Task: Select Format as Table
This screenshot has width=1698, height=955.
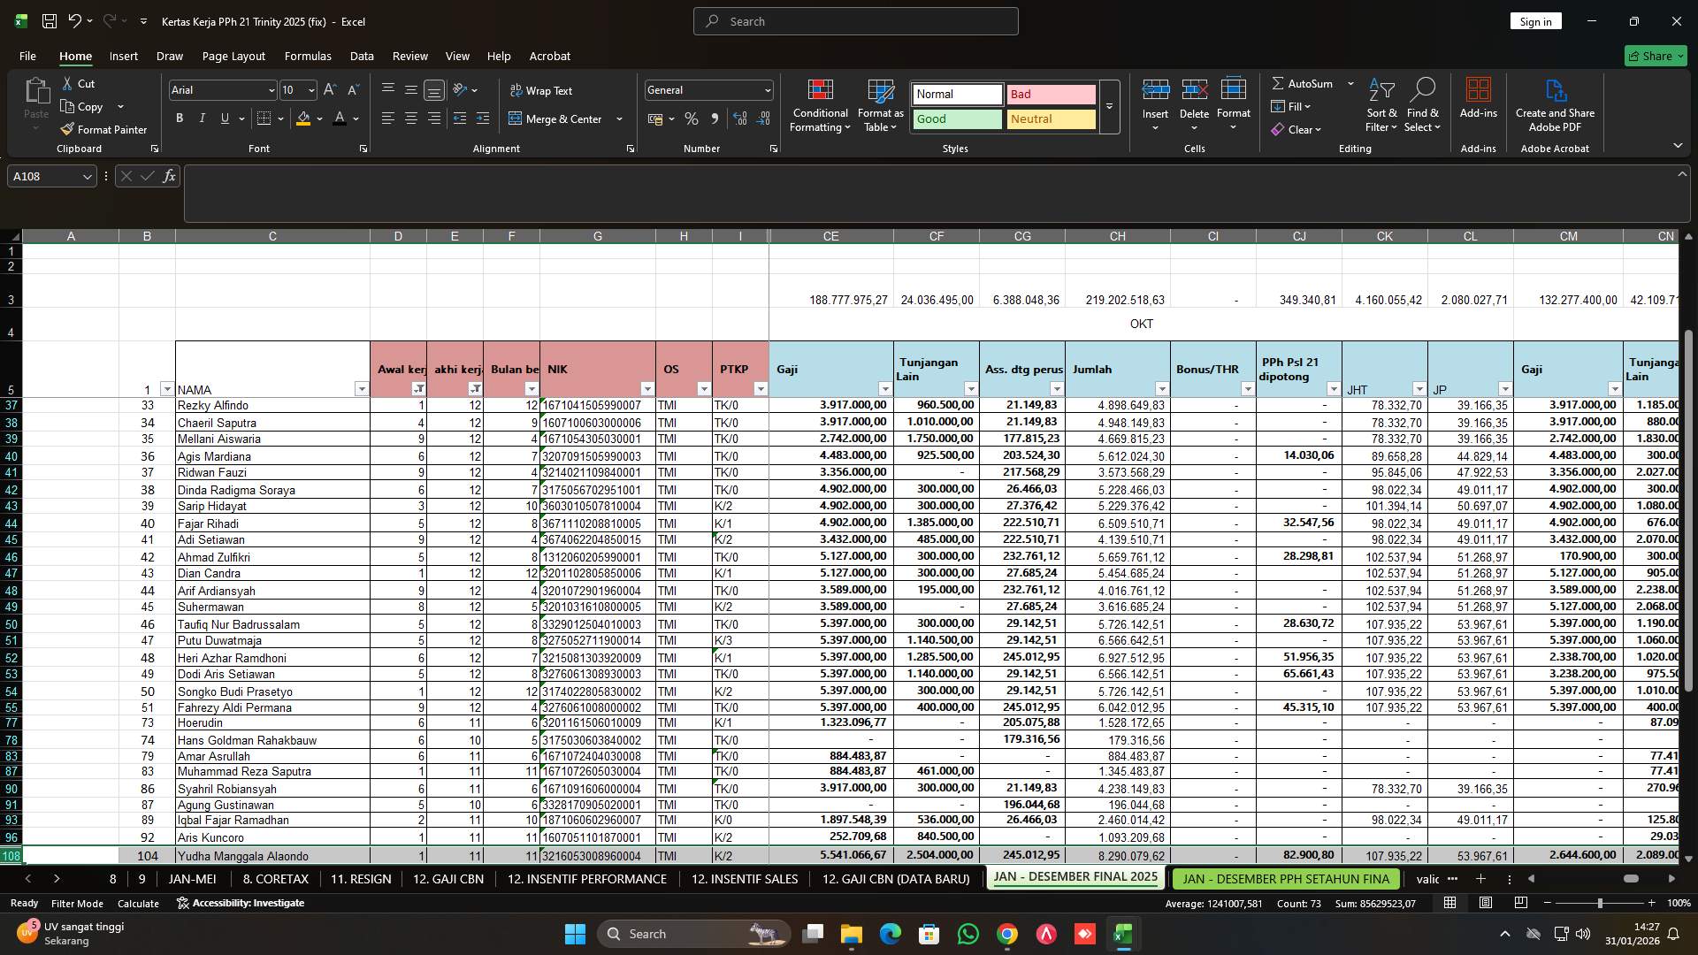Action: [x=879, y=104]
